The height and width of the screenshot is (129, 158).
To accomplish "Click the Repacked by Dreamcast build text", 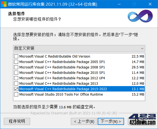I will (74, 113).
